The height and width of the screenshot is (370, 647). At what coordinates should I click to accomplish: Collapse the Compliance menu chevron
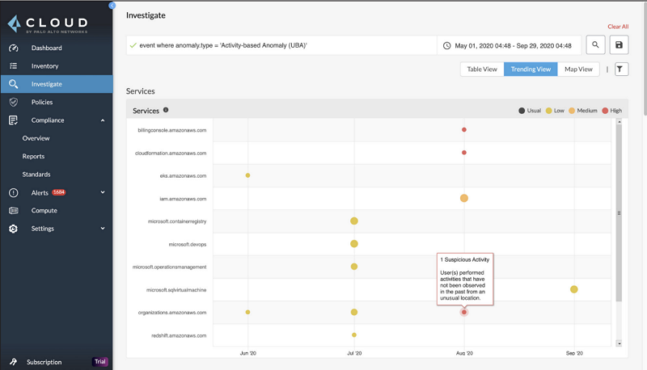(103, 120)
